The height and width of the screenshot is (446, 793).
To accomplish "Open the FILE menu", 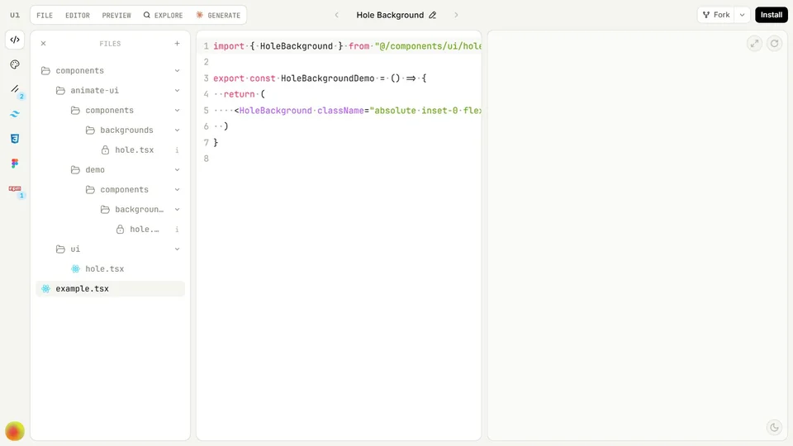I will [45, 15].
